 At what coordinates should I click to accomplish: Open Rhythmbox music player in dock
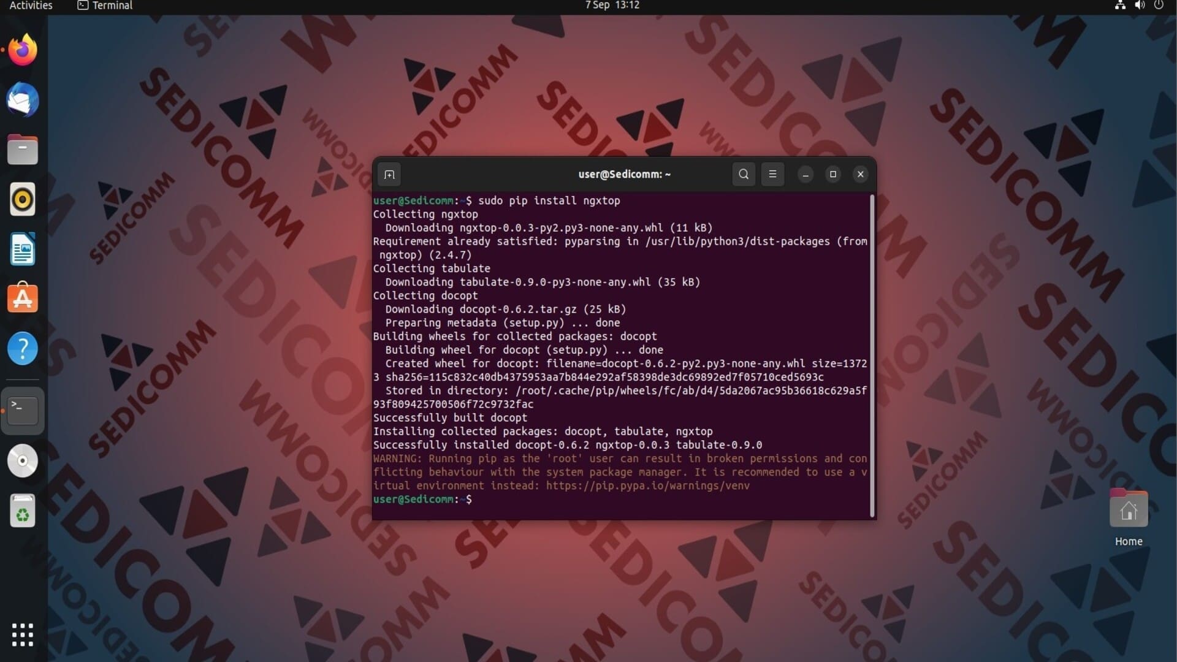point(23,199)
